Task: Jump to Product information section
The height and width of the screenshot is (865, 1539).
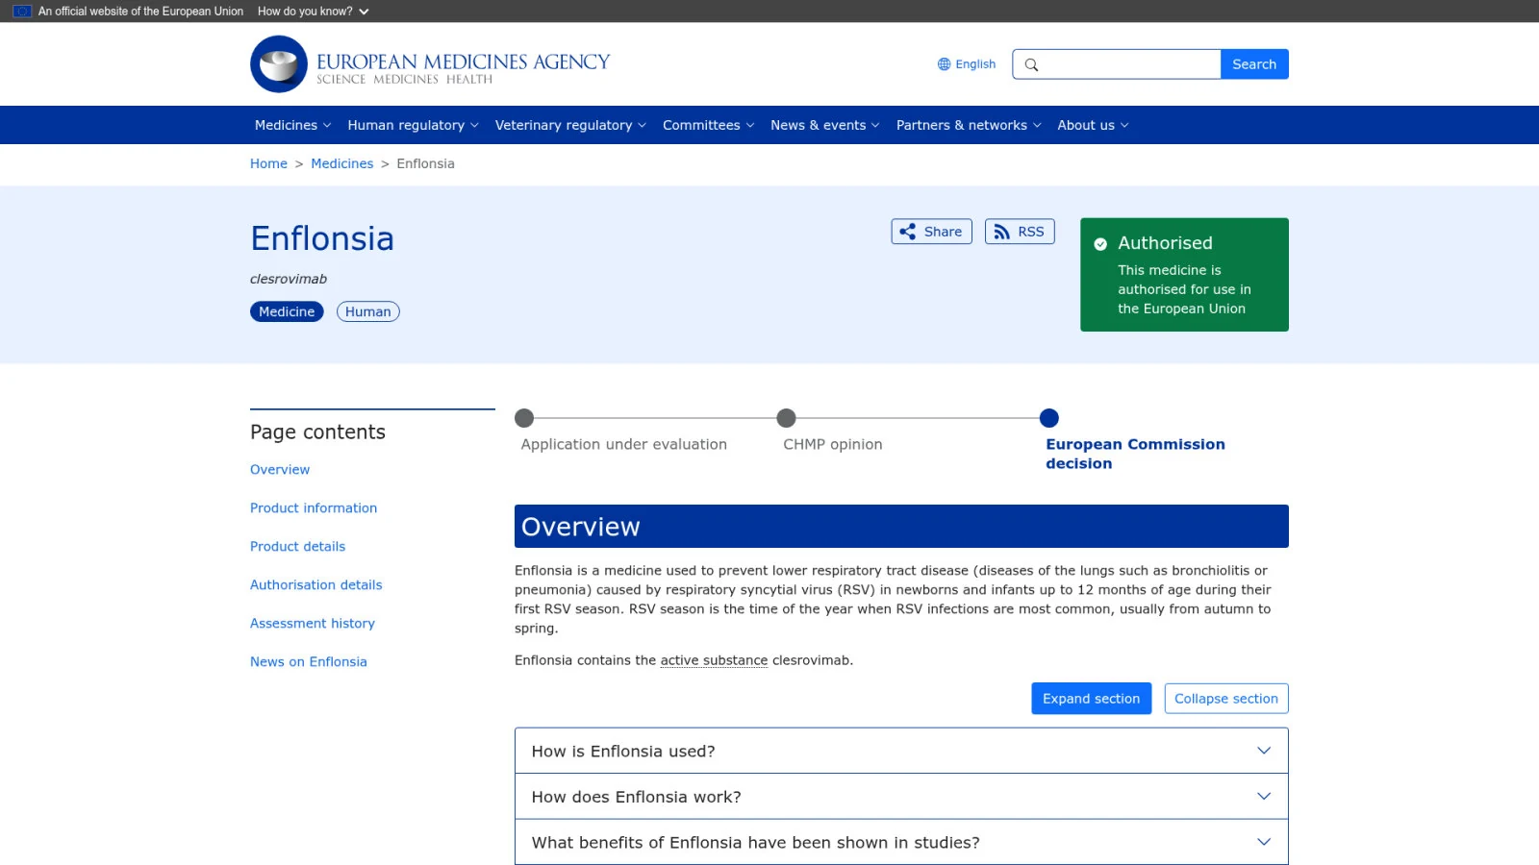Action: click(314, 507)
